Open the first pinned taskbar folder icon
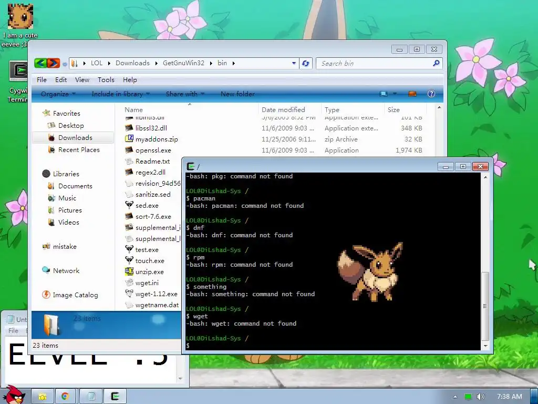 click(x=43, y=397)
